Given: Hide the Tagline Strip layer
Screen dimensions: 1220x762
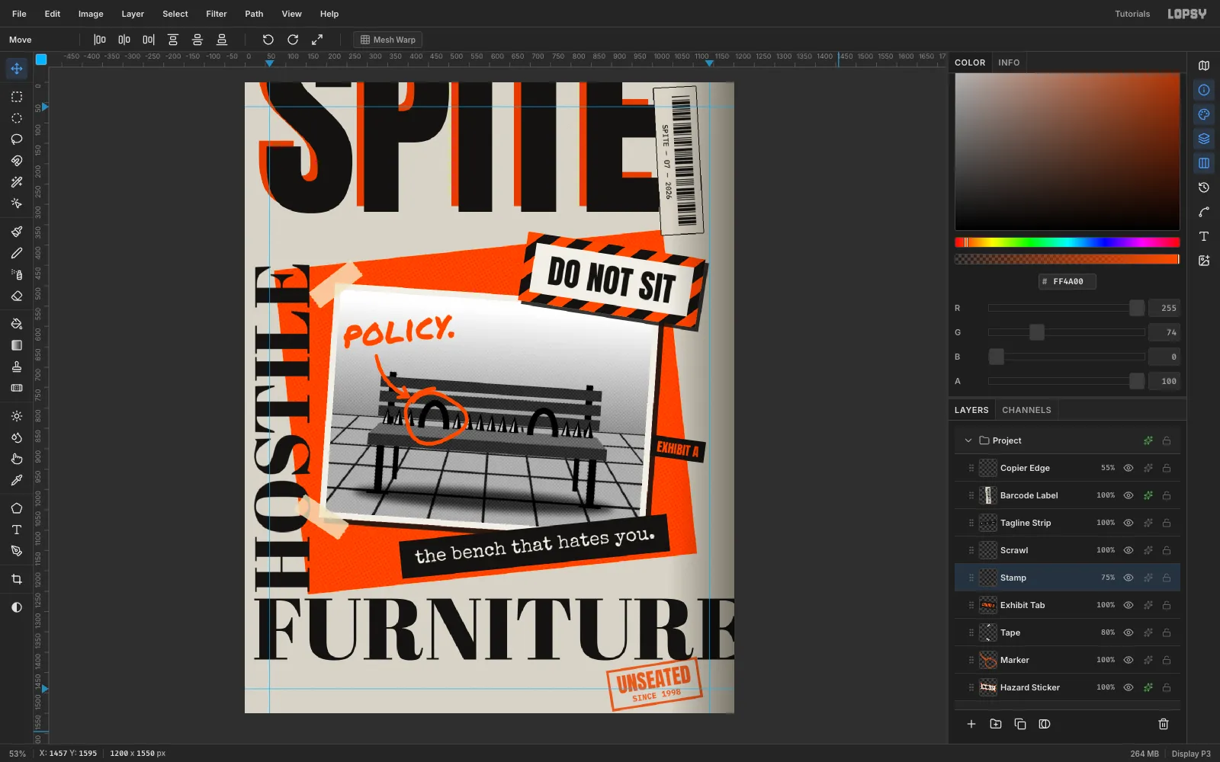Looking at the screenshot, I should coord(1128,523).
